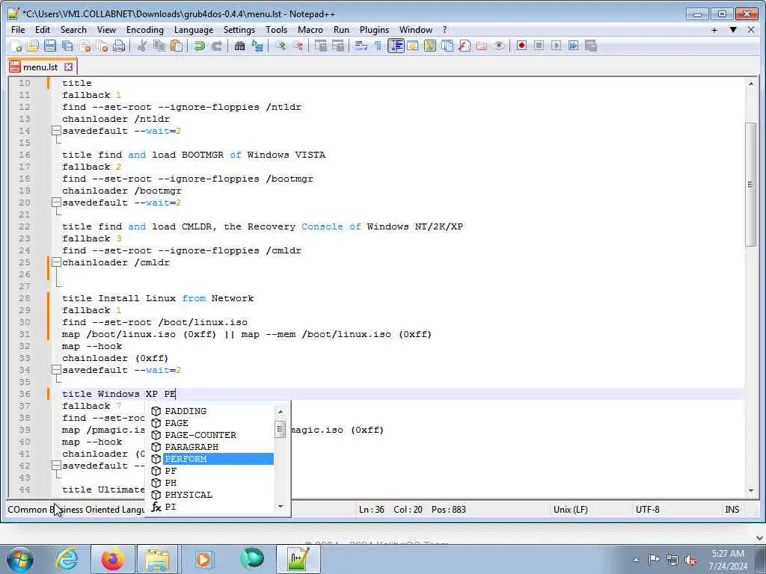Screen dimensions: 766x574
Task: Click the editor scrollbar down arrow
Action: (751, 491)
